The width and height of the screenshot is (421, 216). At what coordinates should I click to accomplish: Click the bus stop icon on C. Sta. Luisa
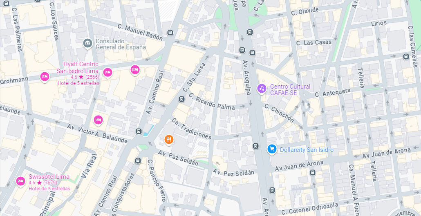[182, 99]
